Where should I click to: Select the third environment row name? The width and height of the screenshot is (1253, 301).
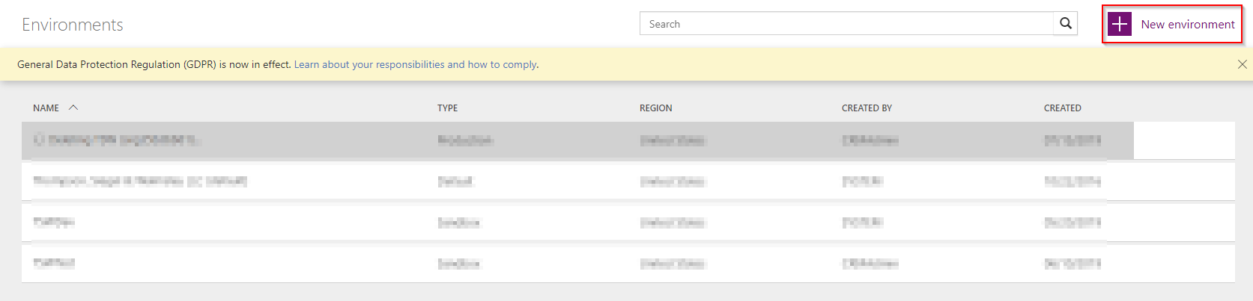[54, 223]
